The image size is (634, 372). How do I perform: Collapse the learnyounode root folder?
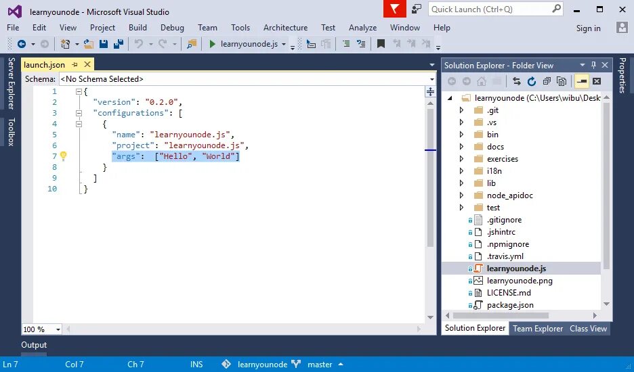[450, 98]
